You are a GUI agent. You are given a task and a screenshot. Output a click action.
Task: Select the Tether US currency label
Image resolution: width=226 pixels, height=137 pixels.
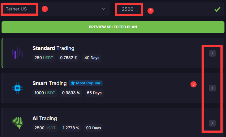click(16, 9)
